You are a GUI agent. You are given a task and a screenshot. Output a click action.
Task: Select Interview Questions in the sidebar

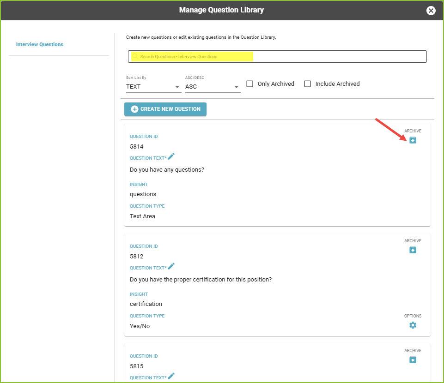click(x=40, y=44)
